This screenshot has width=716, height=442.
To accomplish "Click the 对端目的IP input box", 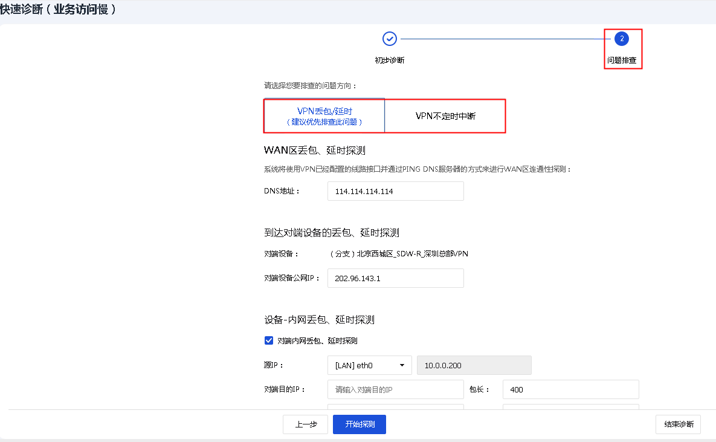I will [396, 389].
